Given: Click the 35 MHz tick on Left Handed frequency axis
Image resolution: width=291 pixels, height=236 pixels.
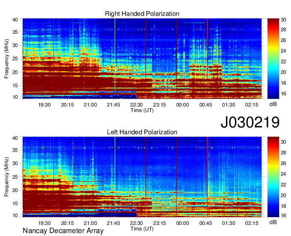Looking at the screenshot, I should click(x=15, y=150).
